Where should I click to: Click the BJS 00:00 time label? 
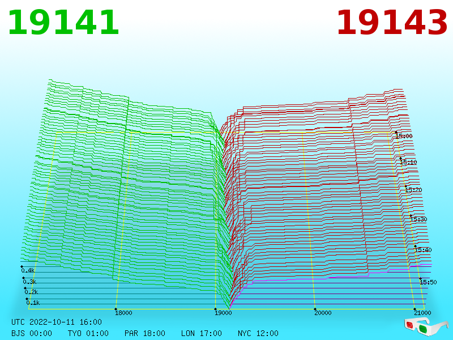[32, 333]
